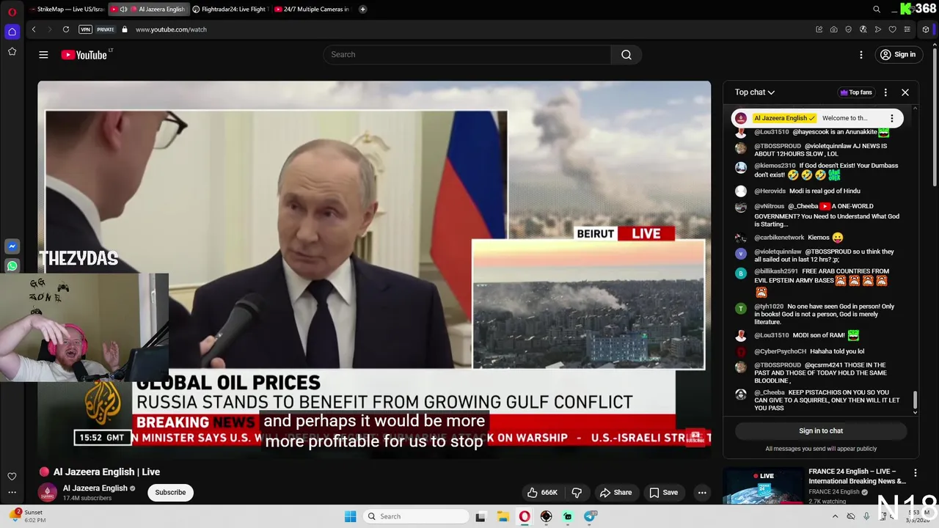Open sidebar three-dot options at bottom
This screenshot has width=939, height=528.
12,492
